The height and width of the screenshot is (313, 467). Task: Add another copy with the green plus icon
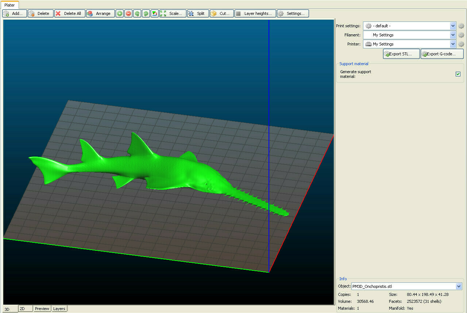[120, 13]
